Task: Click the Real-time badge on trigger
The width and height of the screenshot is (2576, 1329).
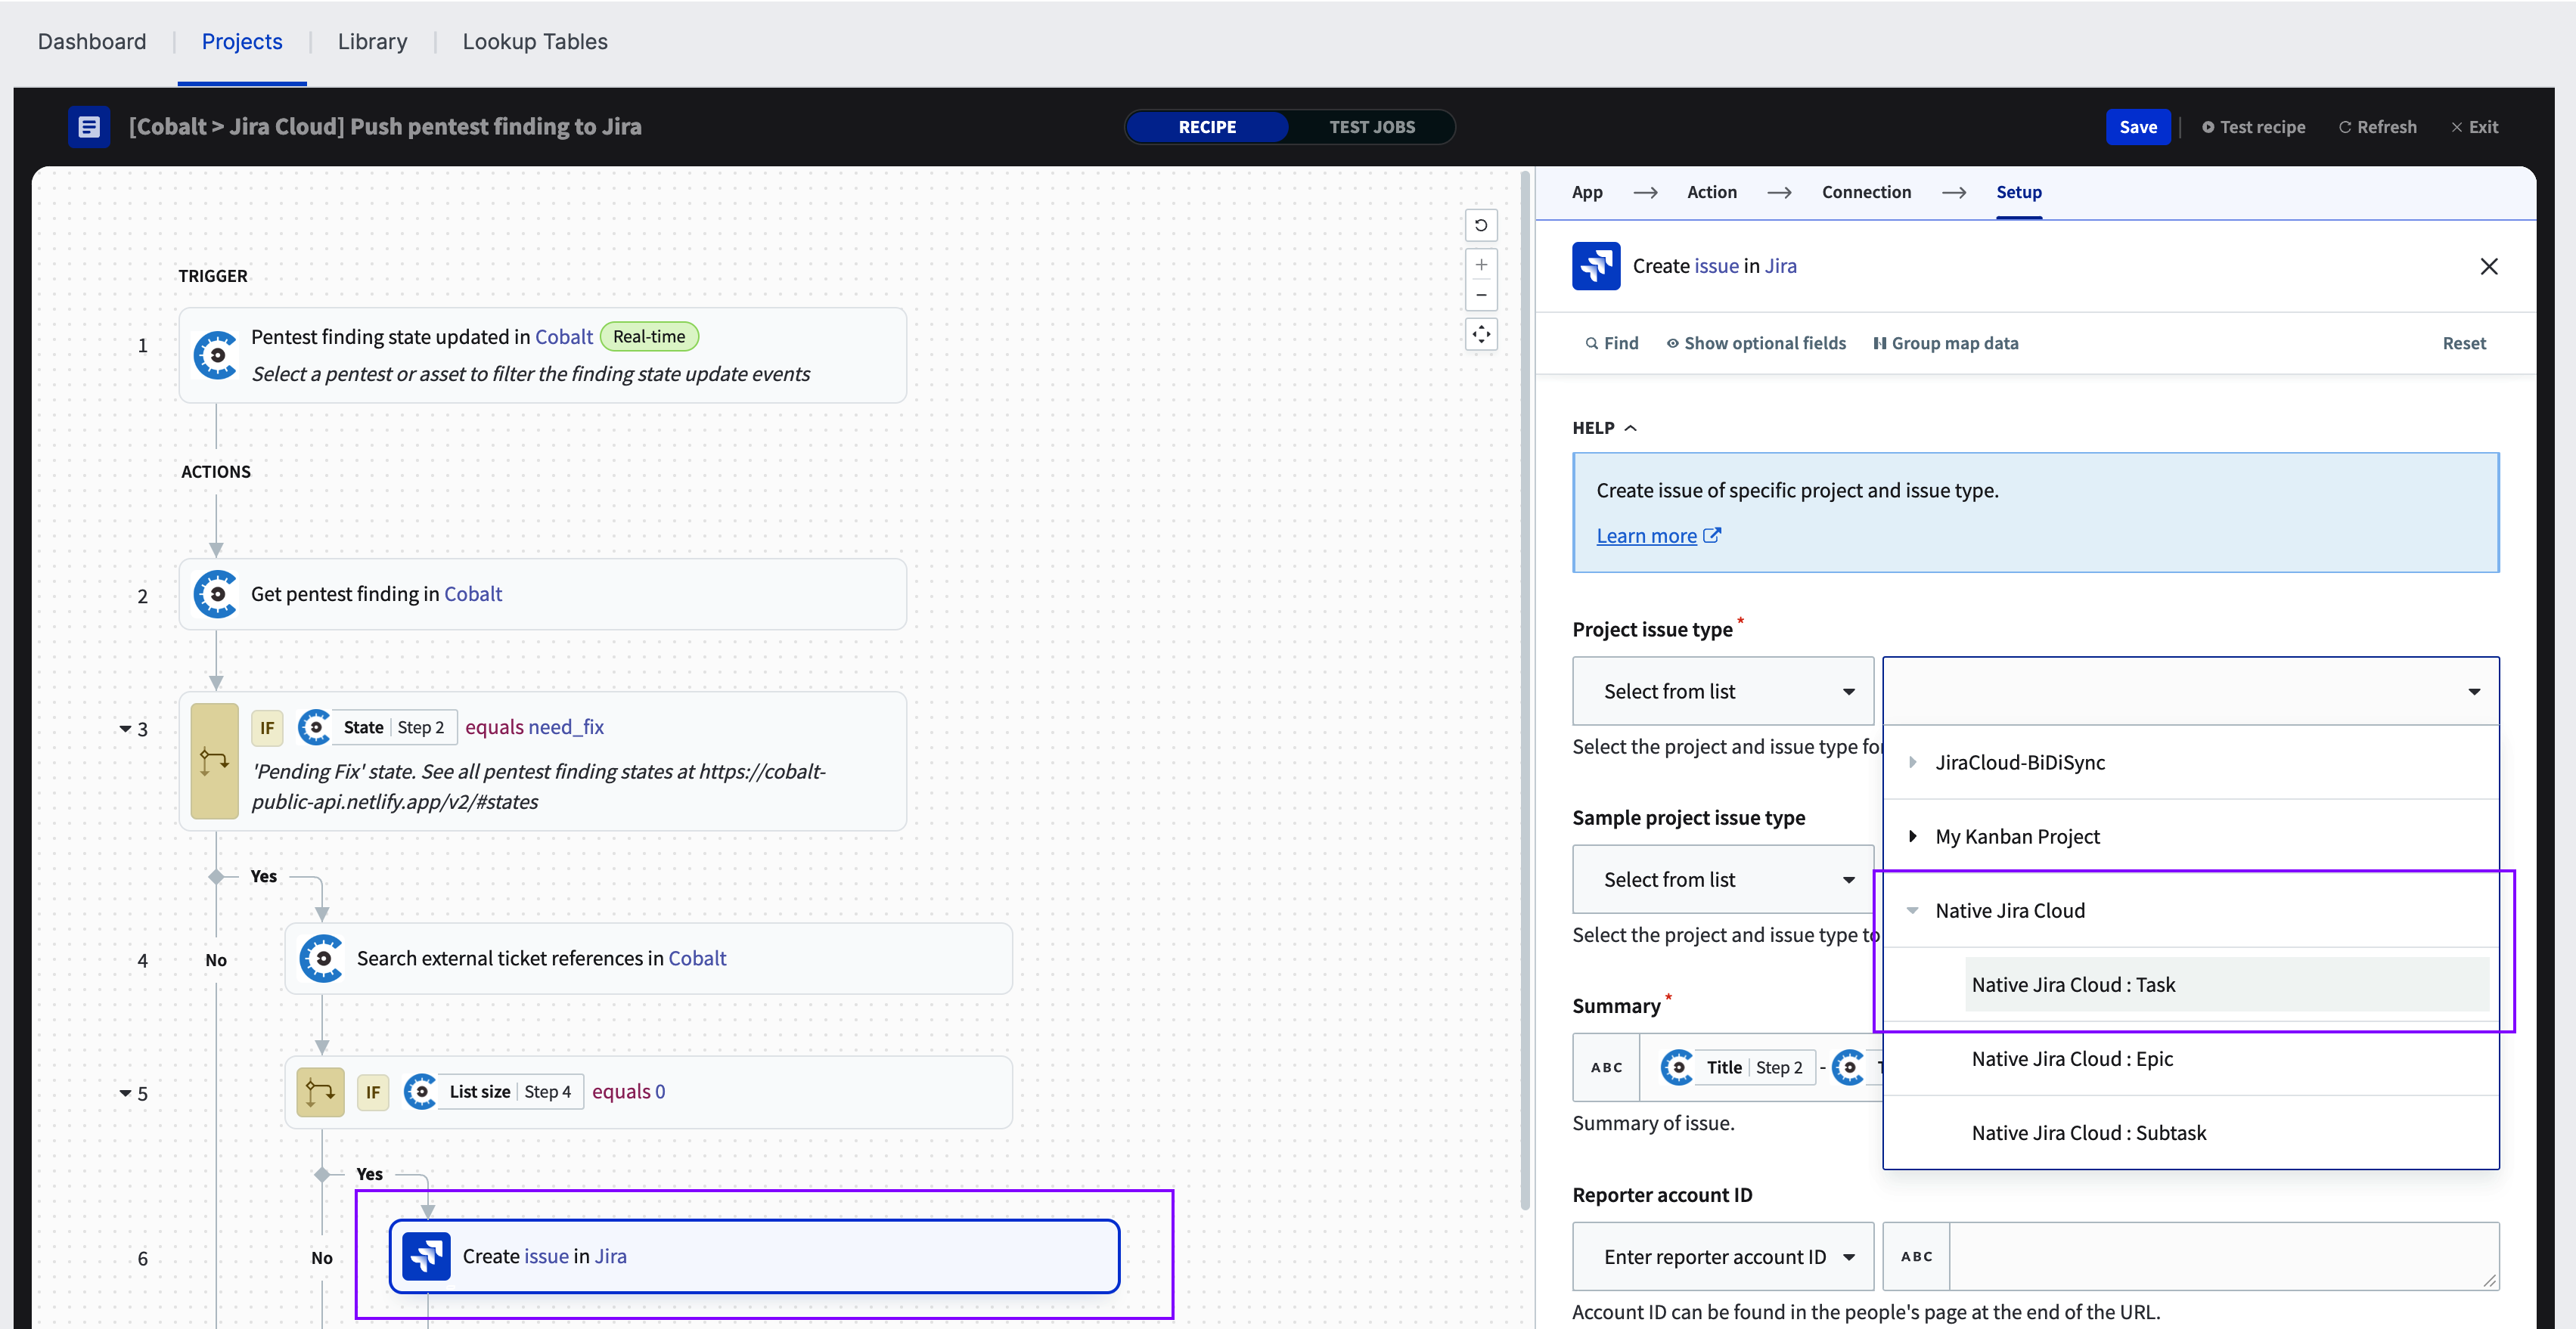Action: click(649, 336)
